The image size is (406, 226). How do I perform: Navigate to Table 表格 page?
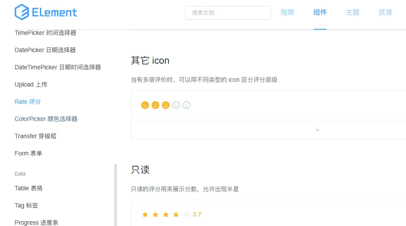click(x=29, y=188)
